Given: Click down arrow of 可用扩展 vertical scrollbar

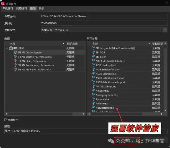Looking at the screenshot, I should pyautogui.click(x=165, y=110).
